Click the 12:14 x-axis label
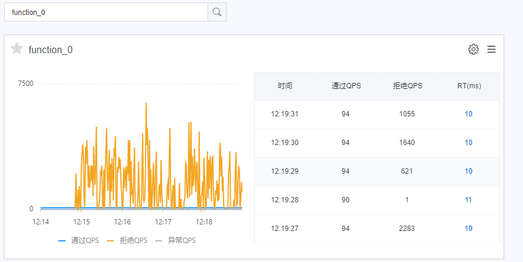Image resolution: width=523 pixels, height=262 pixels. point(41,222)
